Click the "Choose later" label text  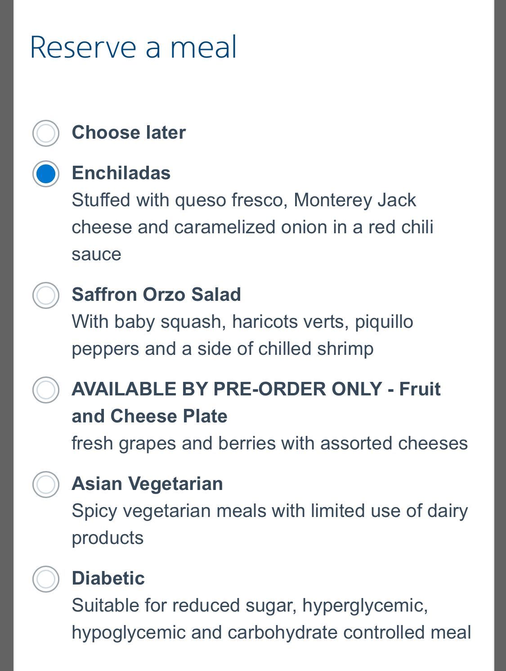tap(129, 132)
